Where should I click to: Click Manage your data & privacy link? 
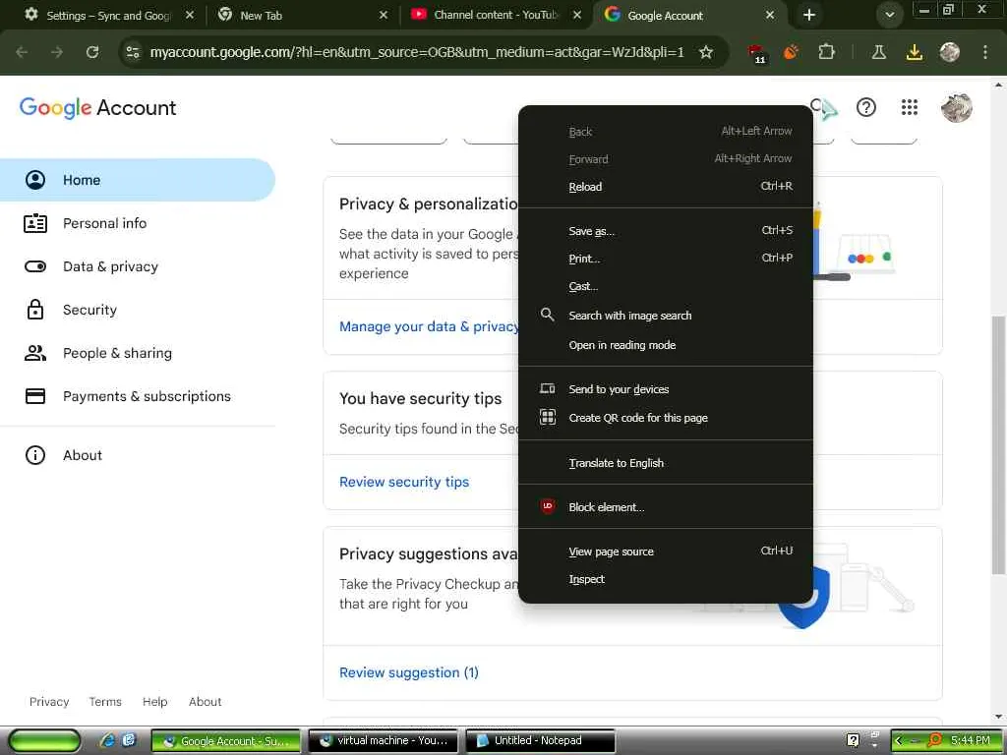429,326
